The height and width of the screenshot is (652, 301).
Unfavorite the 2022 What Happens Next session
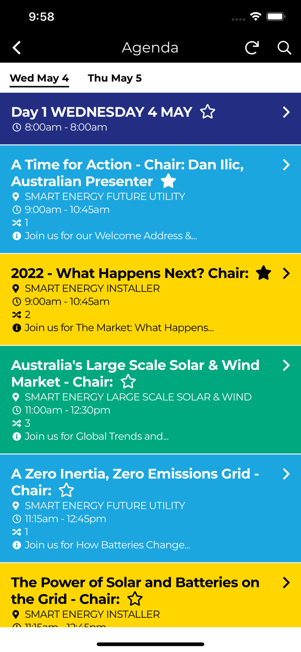coord(264,273)
